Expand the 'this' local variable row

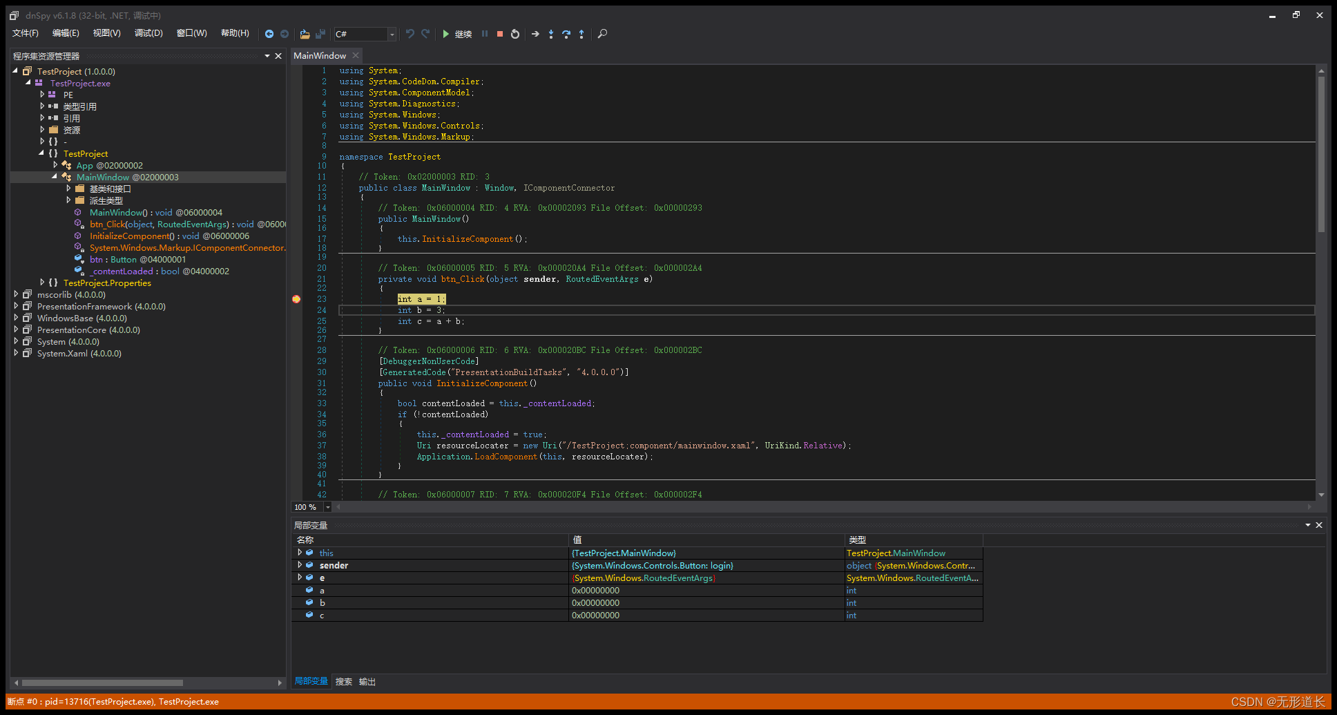[x=299, y=553]
